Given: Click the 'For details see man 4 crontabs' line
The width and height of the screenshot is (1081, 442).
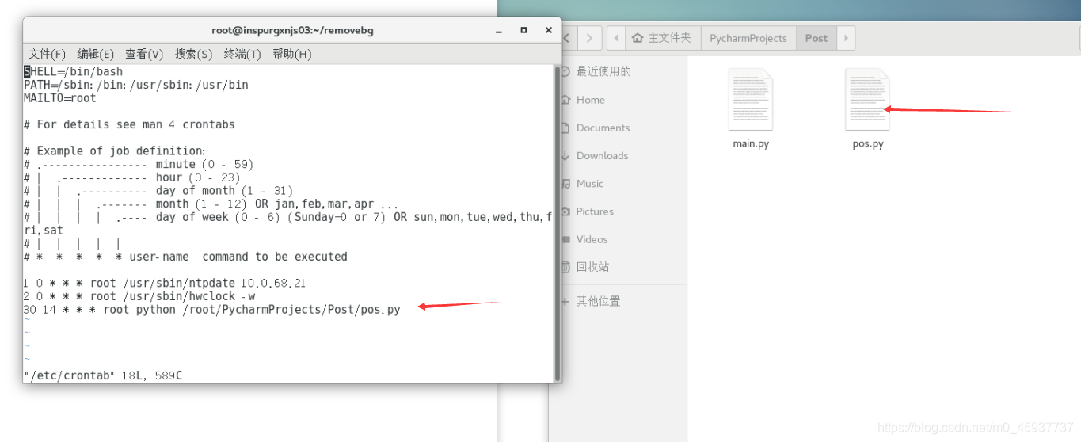Looking at the screenshot, I should point(129,124).
